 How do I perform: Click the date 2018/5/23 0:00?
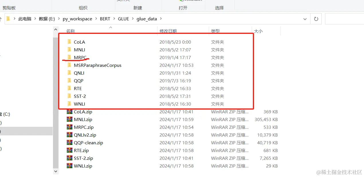[175, 42]
